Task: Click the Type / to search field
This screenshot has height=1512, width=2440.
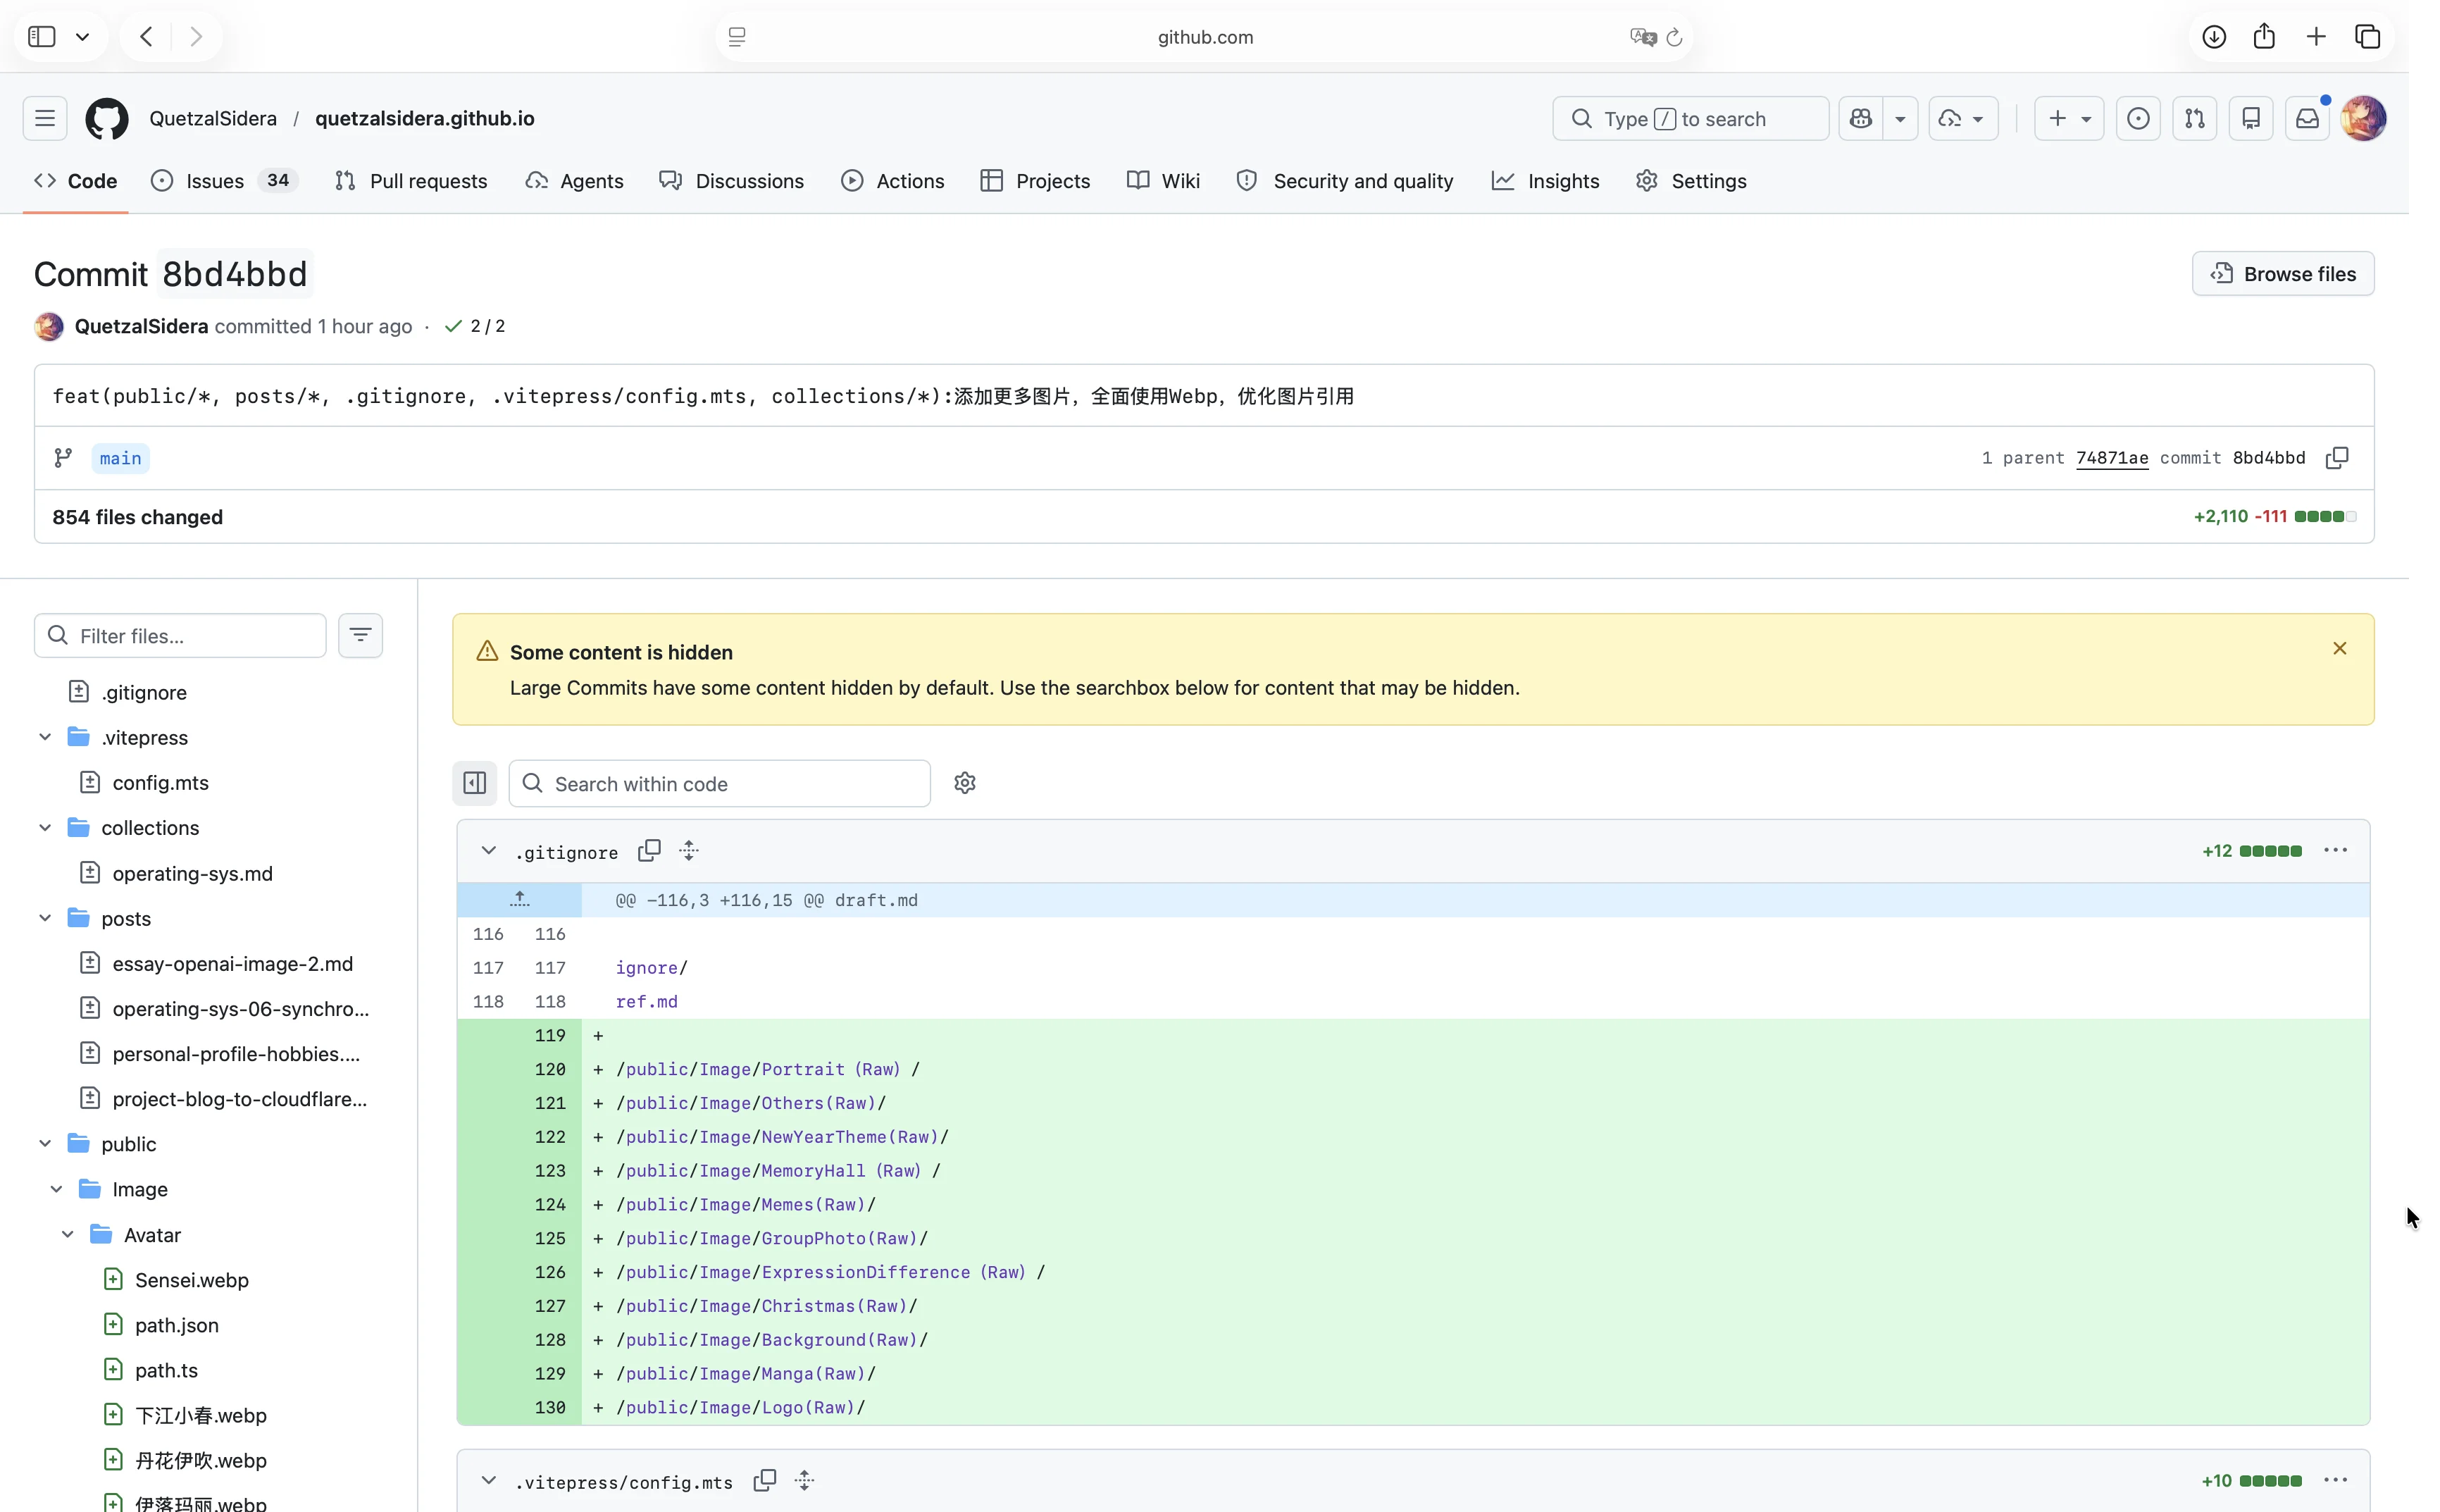Action: click(1691, 118)
